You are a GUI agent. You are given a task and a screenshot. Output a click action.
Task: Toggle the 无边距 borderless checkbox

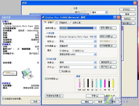coord(60,71)
